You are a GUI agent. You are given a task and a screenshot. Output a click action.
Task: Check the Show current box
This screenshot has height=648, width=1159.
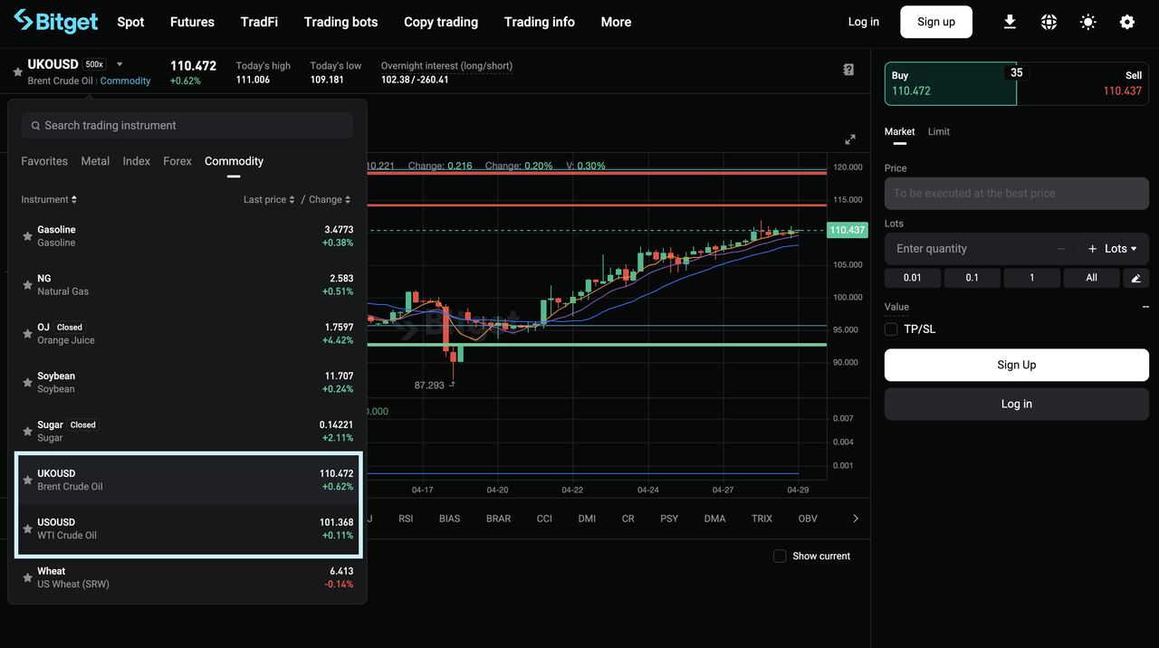(780, 556)
